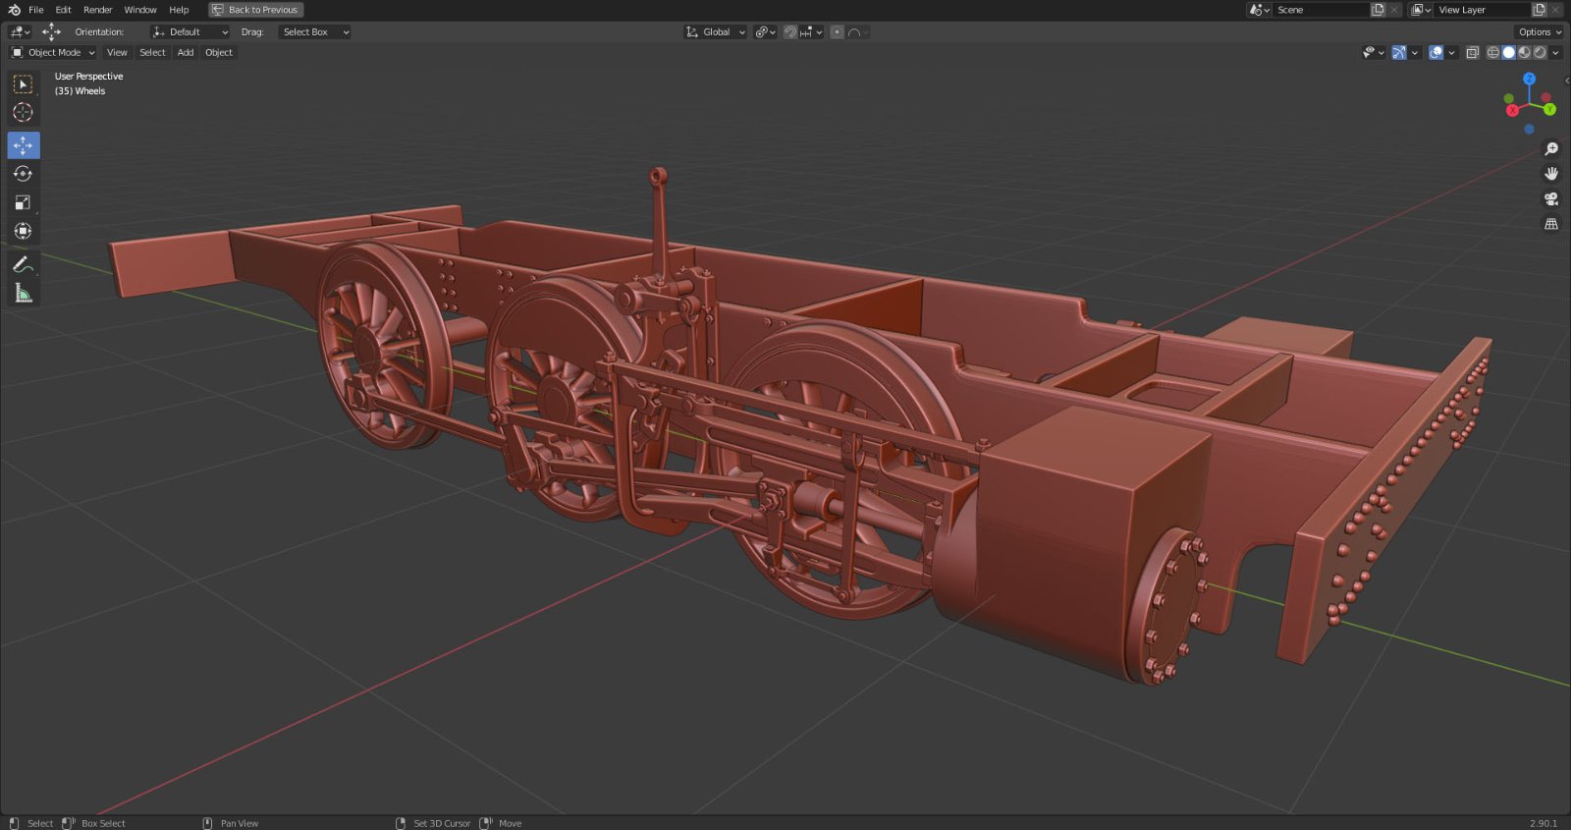Activate the Rotate tool
1571x830 pixels.
pos(23,174)
